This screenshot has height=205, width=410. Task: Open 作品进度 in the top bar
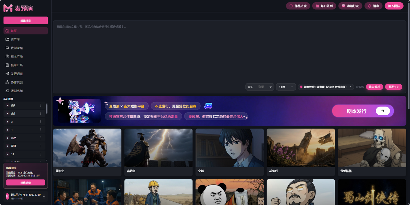click(298, 6)
